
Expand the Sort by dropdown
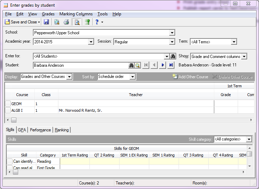click(x=132, y=77)
